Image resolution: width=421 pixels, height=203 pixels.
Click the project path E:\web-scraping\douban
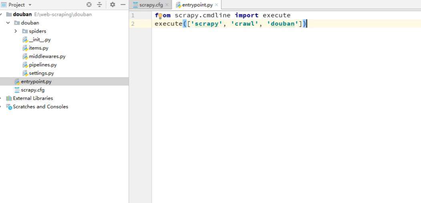pyautogui.click(x=63, y=14)
